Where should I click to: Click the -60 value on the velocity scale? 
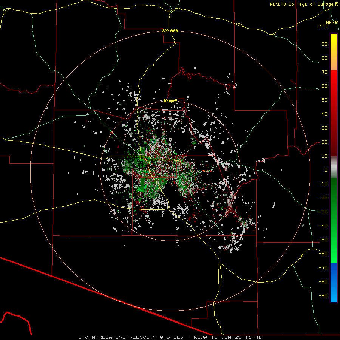click(323, 254)
